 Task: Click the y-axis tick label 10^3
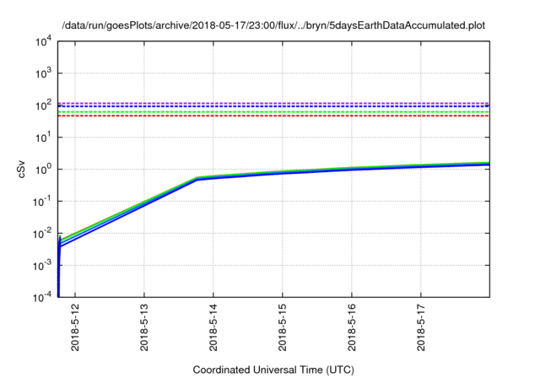(x=44, y=73)
